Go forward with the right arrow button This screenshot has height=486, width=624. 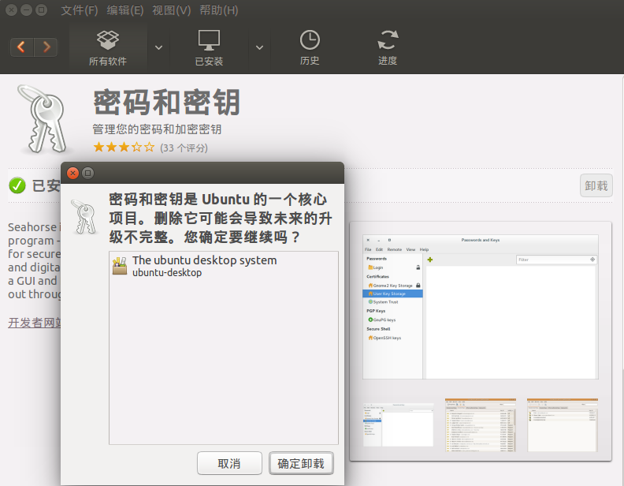tap(46, 47)
